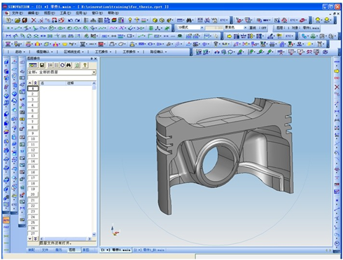
Task: Toggle layer number 5 button
Action: (33, 110)
